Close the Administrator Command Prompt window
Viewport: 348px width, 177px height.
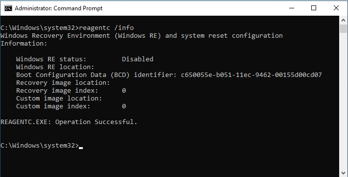coord(336,8)
